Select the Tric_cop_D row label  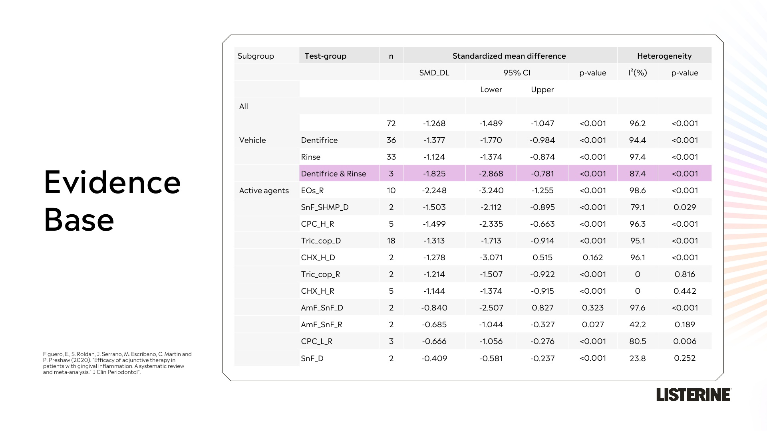point(321,241)
